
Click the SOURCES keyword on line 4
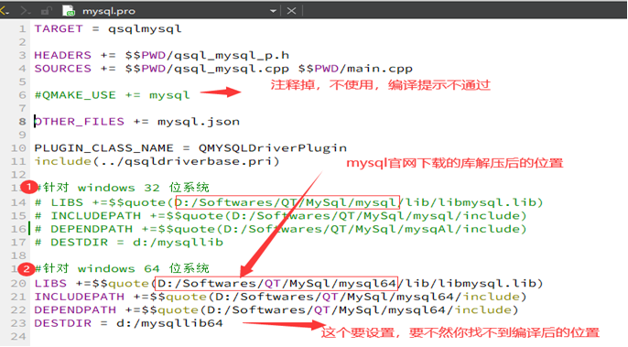[x=62, y=69]
